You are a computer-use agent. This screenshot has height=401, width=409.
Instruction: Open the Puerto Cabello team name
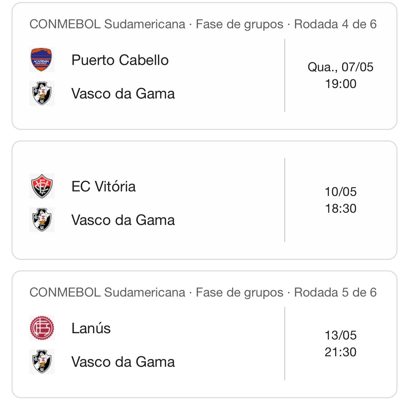pyautogui.click(x=120, y=60)
